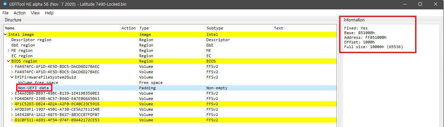Click 'Fixed: Yes' in Information panel
This screenshot has height=127, width=444.
[356, 28]
